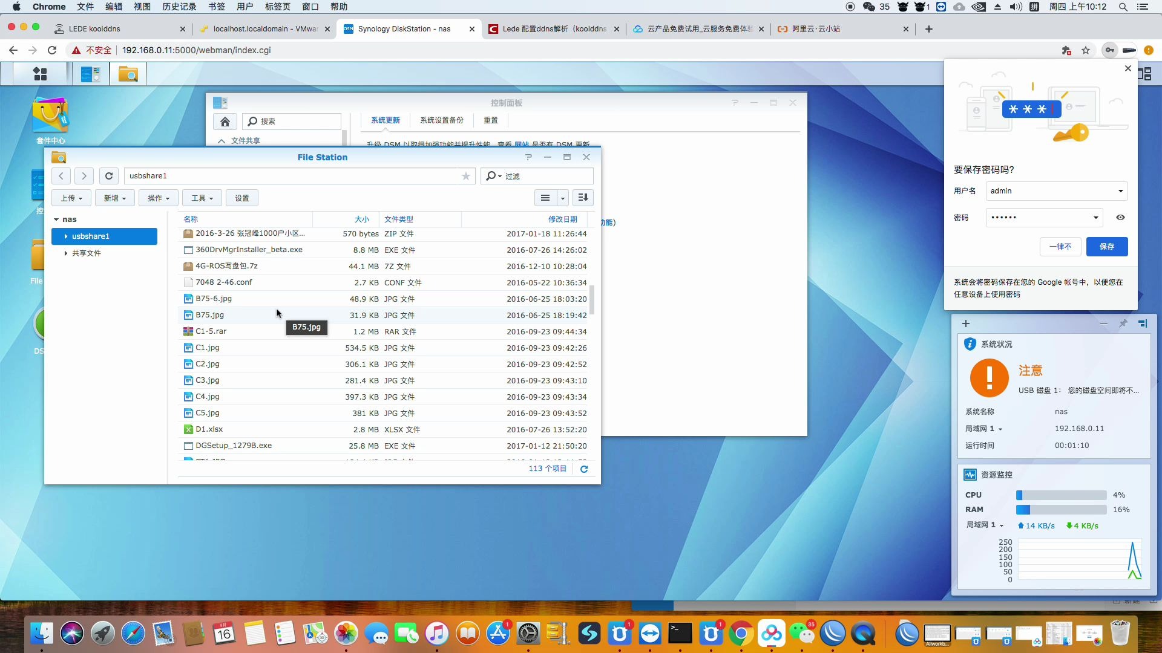Switch File Station to list view
The height and width of the screenshot is (653, 1162).
pos(545,198)
